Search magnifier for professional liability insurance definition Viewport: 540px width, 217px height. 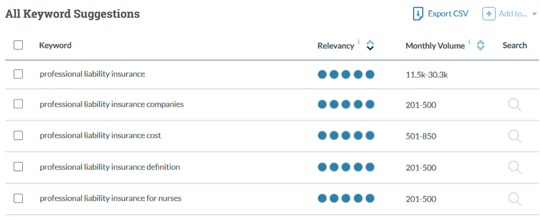(x=514, y=167)
